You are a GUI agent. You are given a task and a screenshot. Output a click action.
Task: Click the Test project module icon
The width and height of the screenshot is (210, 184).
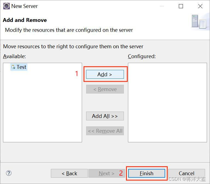coord(13,67)
